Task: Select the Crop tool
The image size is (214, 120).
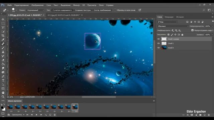Action: coord(3,36)
